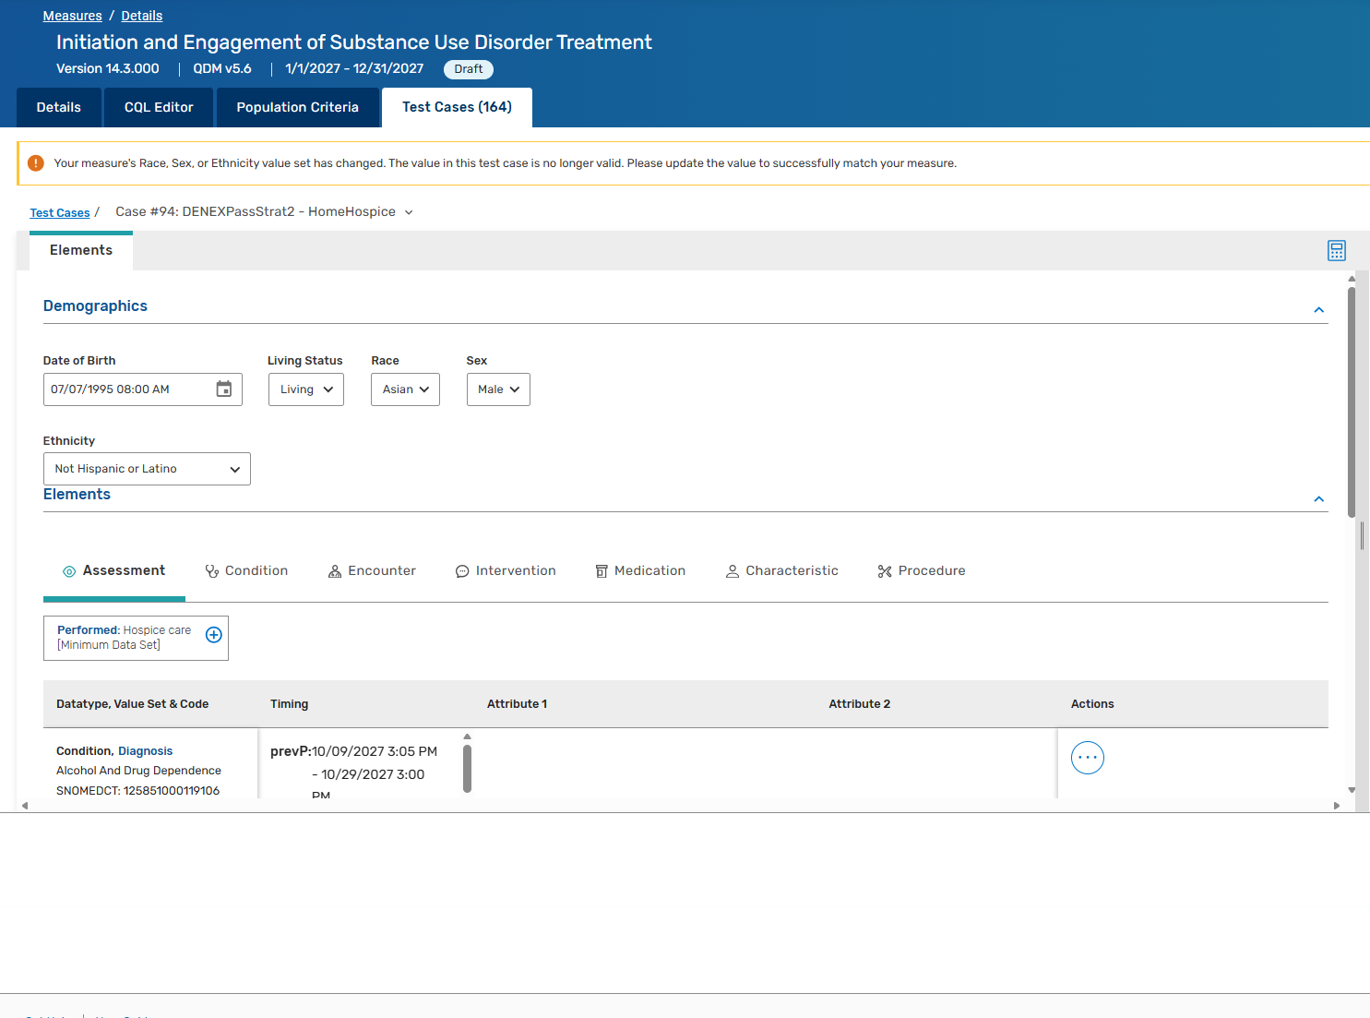This screenshot has height=1018, width=1370.
Task: Select the Encounter element category
Action: 372,571
